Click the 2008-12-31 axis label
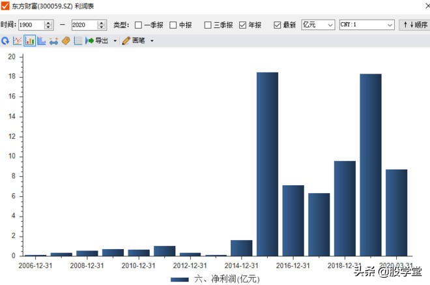The height and width of the screenshot is (285, 430). [x=87, y=266]
